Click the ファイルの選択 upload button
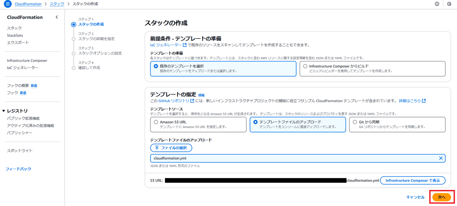The width and height of the screenshot is (457, 206). 171,148
